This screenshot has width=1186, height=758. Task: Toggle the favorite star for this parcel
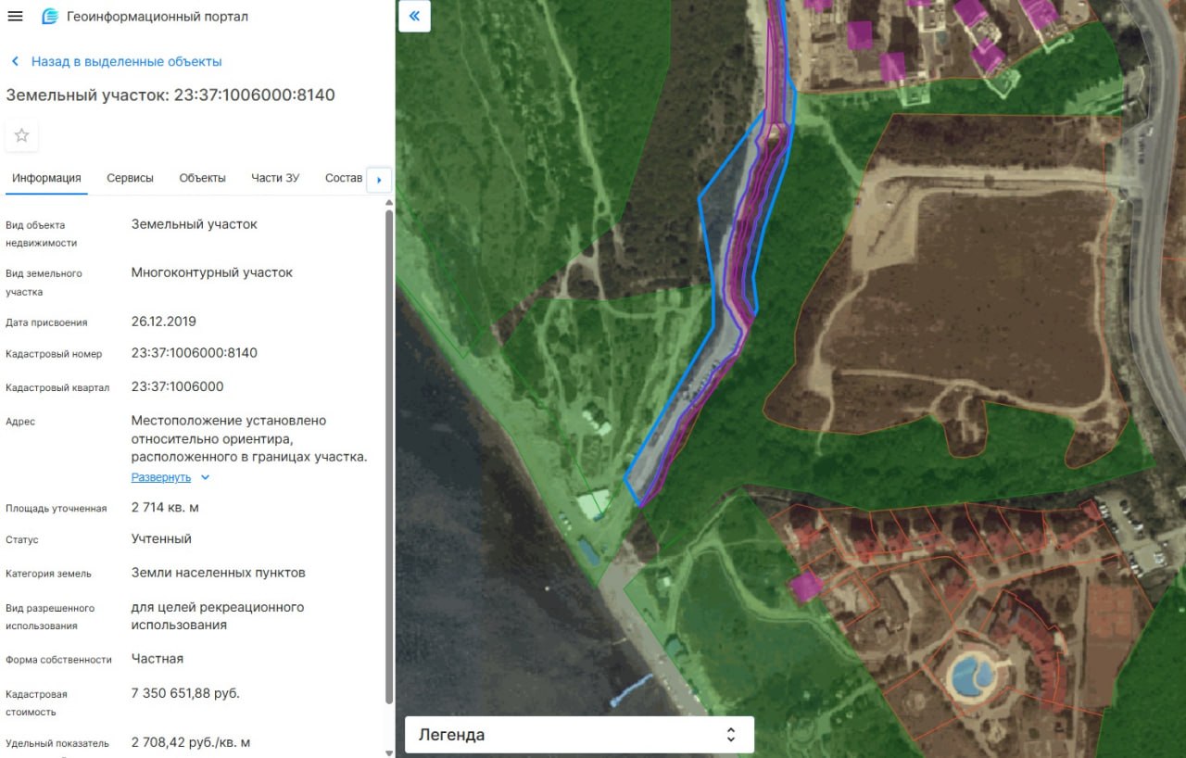point(22,135)
